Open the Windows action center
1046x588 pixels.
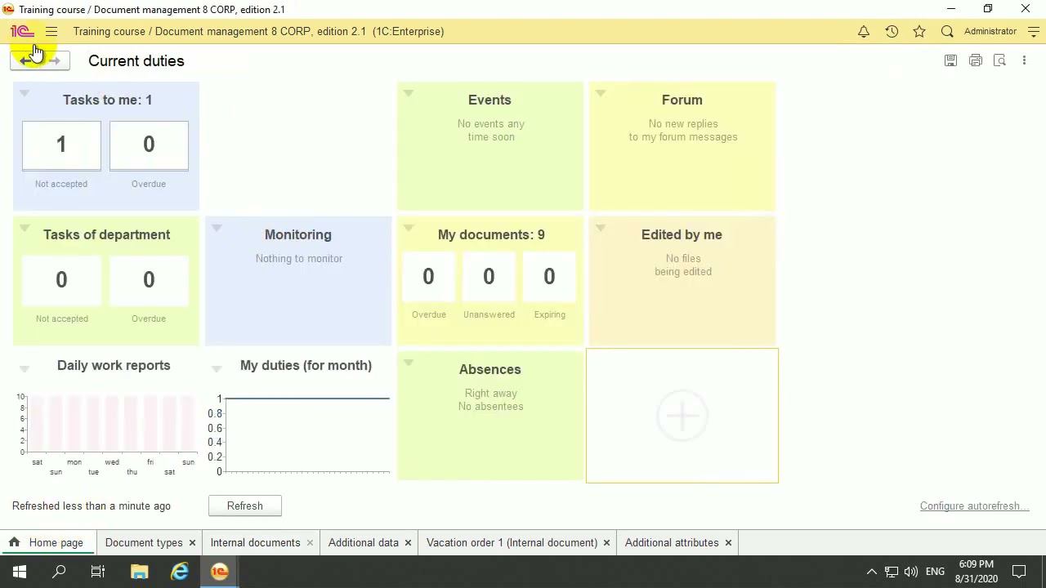(x=1019, y=572)
